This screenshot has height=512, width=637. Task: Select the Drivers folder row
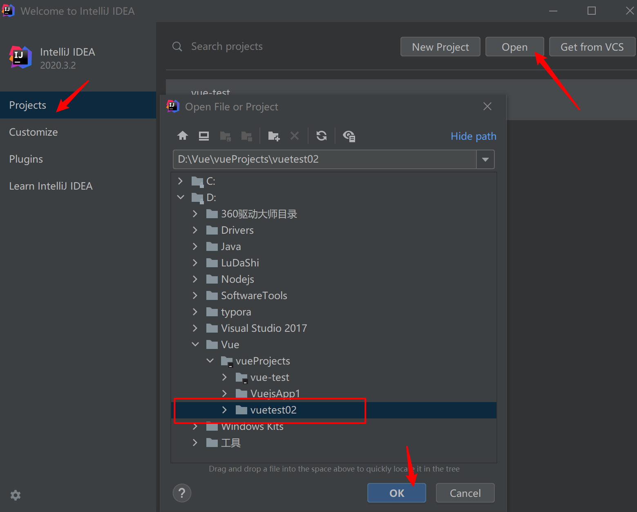334,230
